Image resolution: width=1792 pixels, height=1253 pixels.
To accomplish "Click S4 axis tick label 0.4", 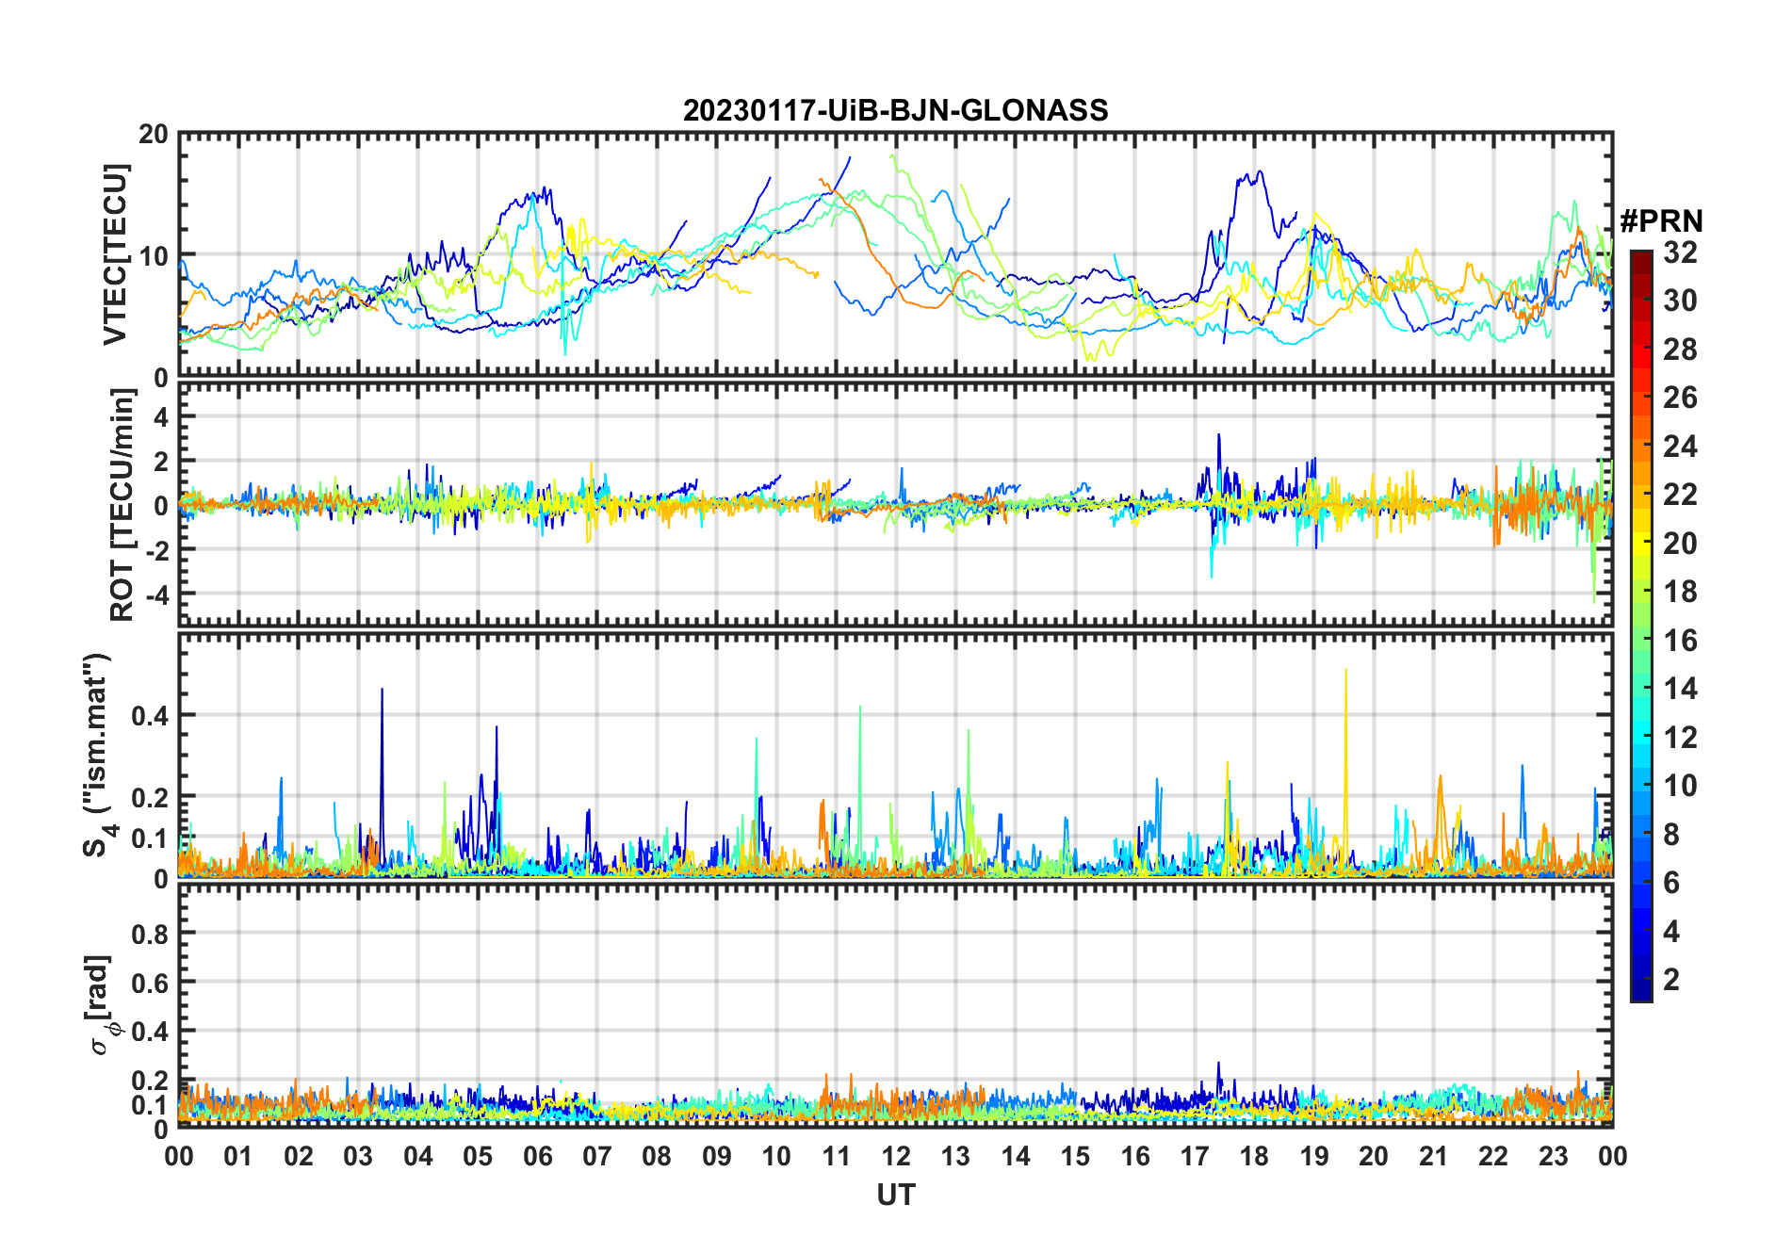I will pos(151,715).
